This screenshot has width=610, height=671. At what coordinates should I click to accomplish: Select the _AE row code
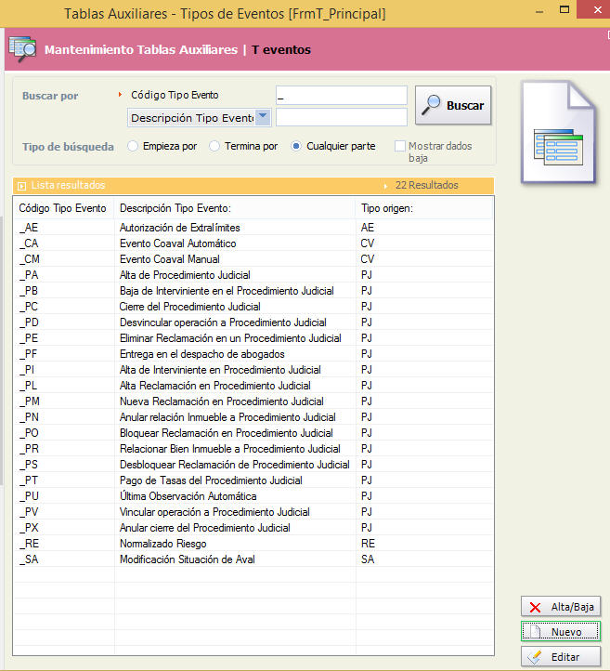click(29, 228)
